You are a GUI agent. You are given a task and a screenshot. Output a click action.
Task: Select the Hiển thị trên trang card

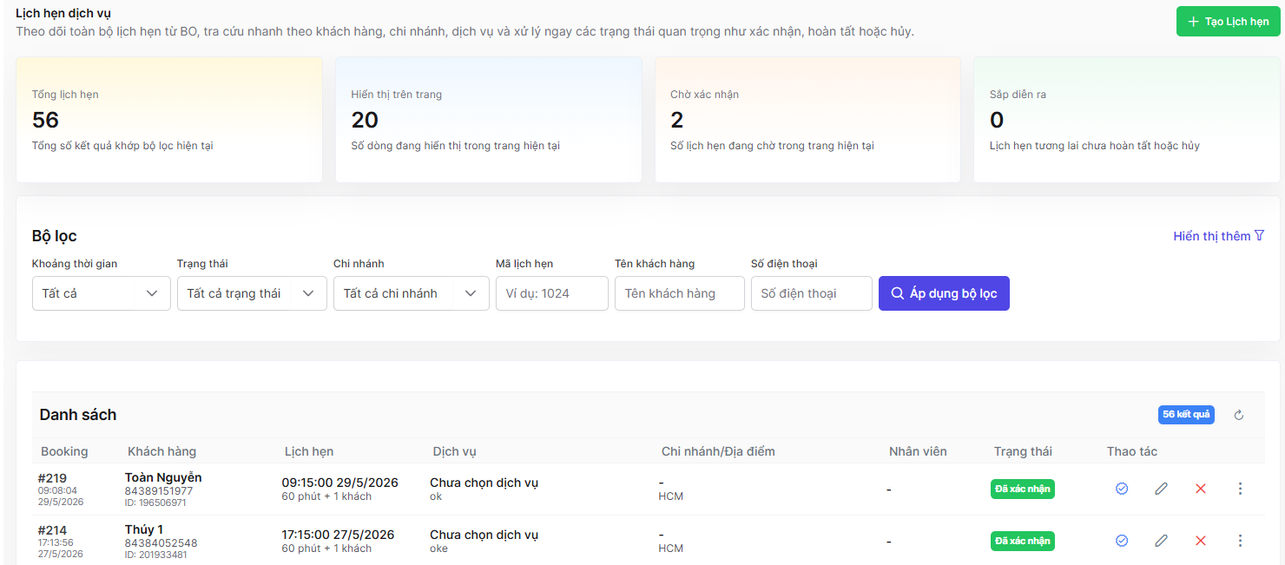[489, 120]
